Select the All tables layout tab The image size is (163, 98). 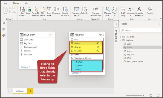point(20,91)
